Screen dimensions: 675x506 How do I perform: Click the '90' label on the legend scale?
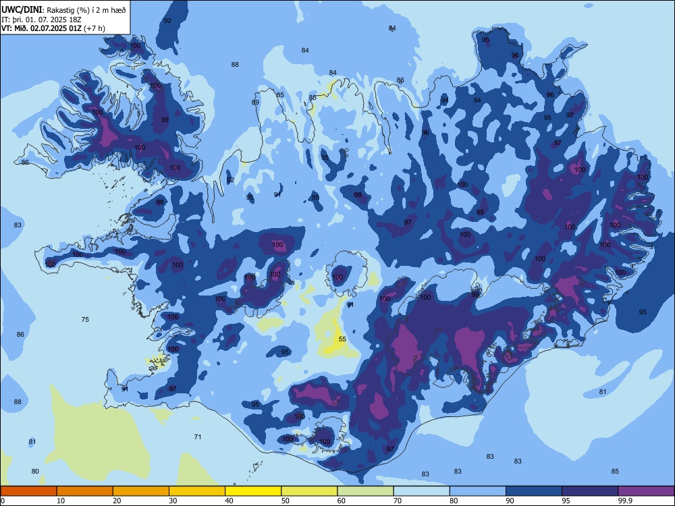click(x=510, y=501)
